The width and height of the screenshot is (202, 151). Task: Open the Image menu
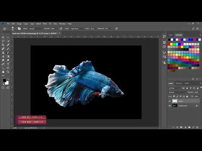(x=19, y=24)
